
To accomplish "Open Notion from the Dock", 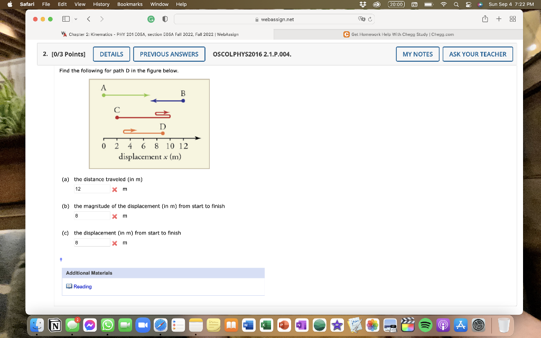I will tap(54, 326).
